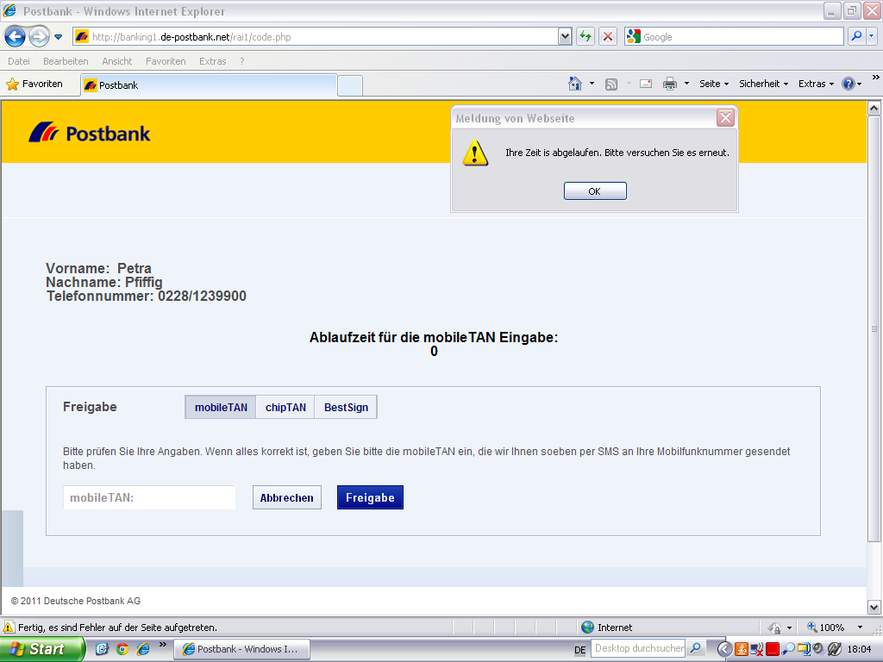Click the first Quick Launch icon beside Start

(102, 649)
